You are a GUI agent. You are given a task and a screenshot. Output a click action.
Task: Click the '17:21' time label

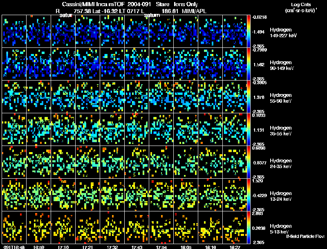click(x=87, y=247)
